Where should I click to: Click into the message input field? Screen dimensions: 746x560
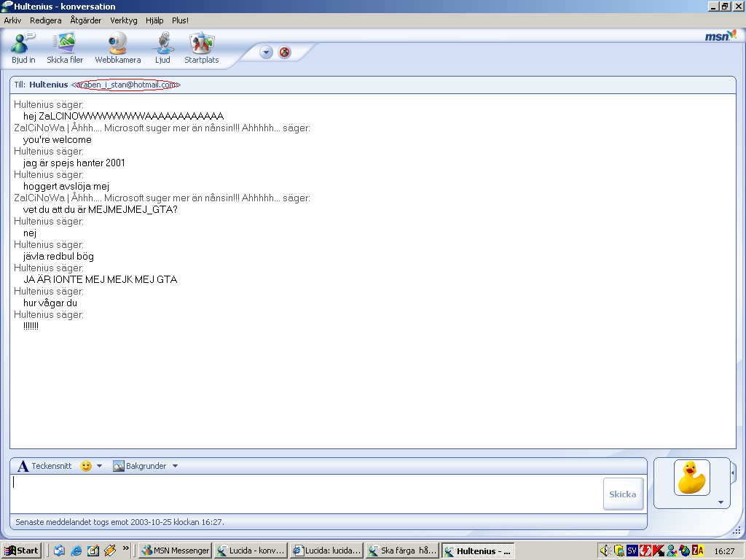(307, 494)
